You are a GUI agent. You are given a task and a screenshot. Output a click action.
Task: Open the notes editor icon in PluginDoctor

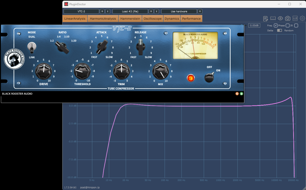point(265,19)
